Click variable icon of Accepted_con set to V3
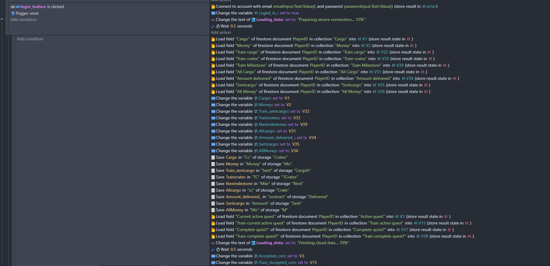The image size is (550, 266). point(213,256)
